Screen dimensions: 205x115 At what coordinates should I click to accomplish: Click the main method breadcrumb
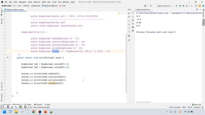(63, 6)
